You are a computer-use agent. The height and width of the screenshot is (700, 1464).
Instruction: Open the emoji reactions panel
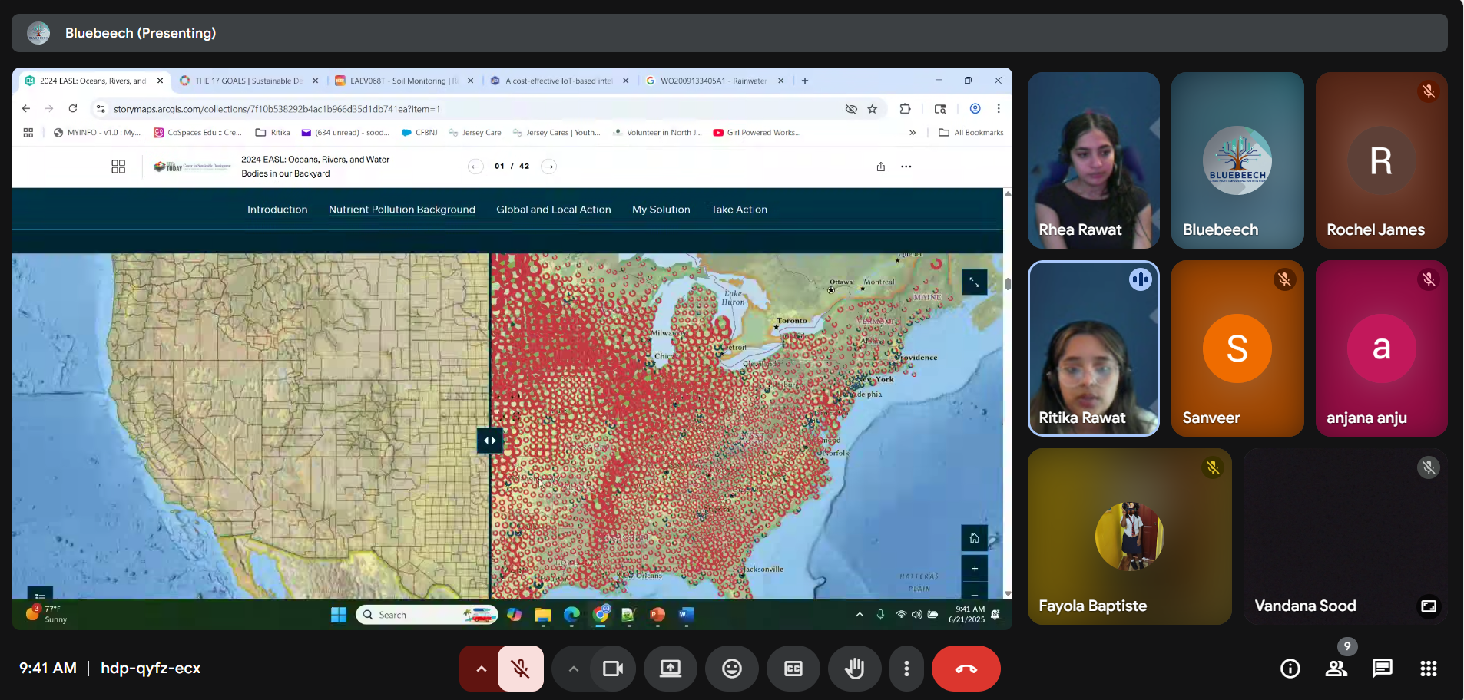point(731,669)
